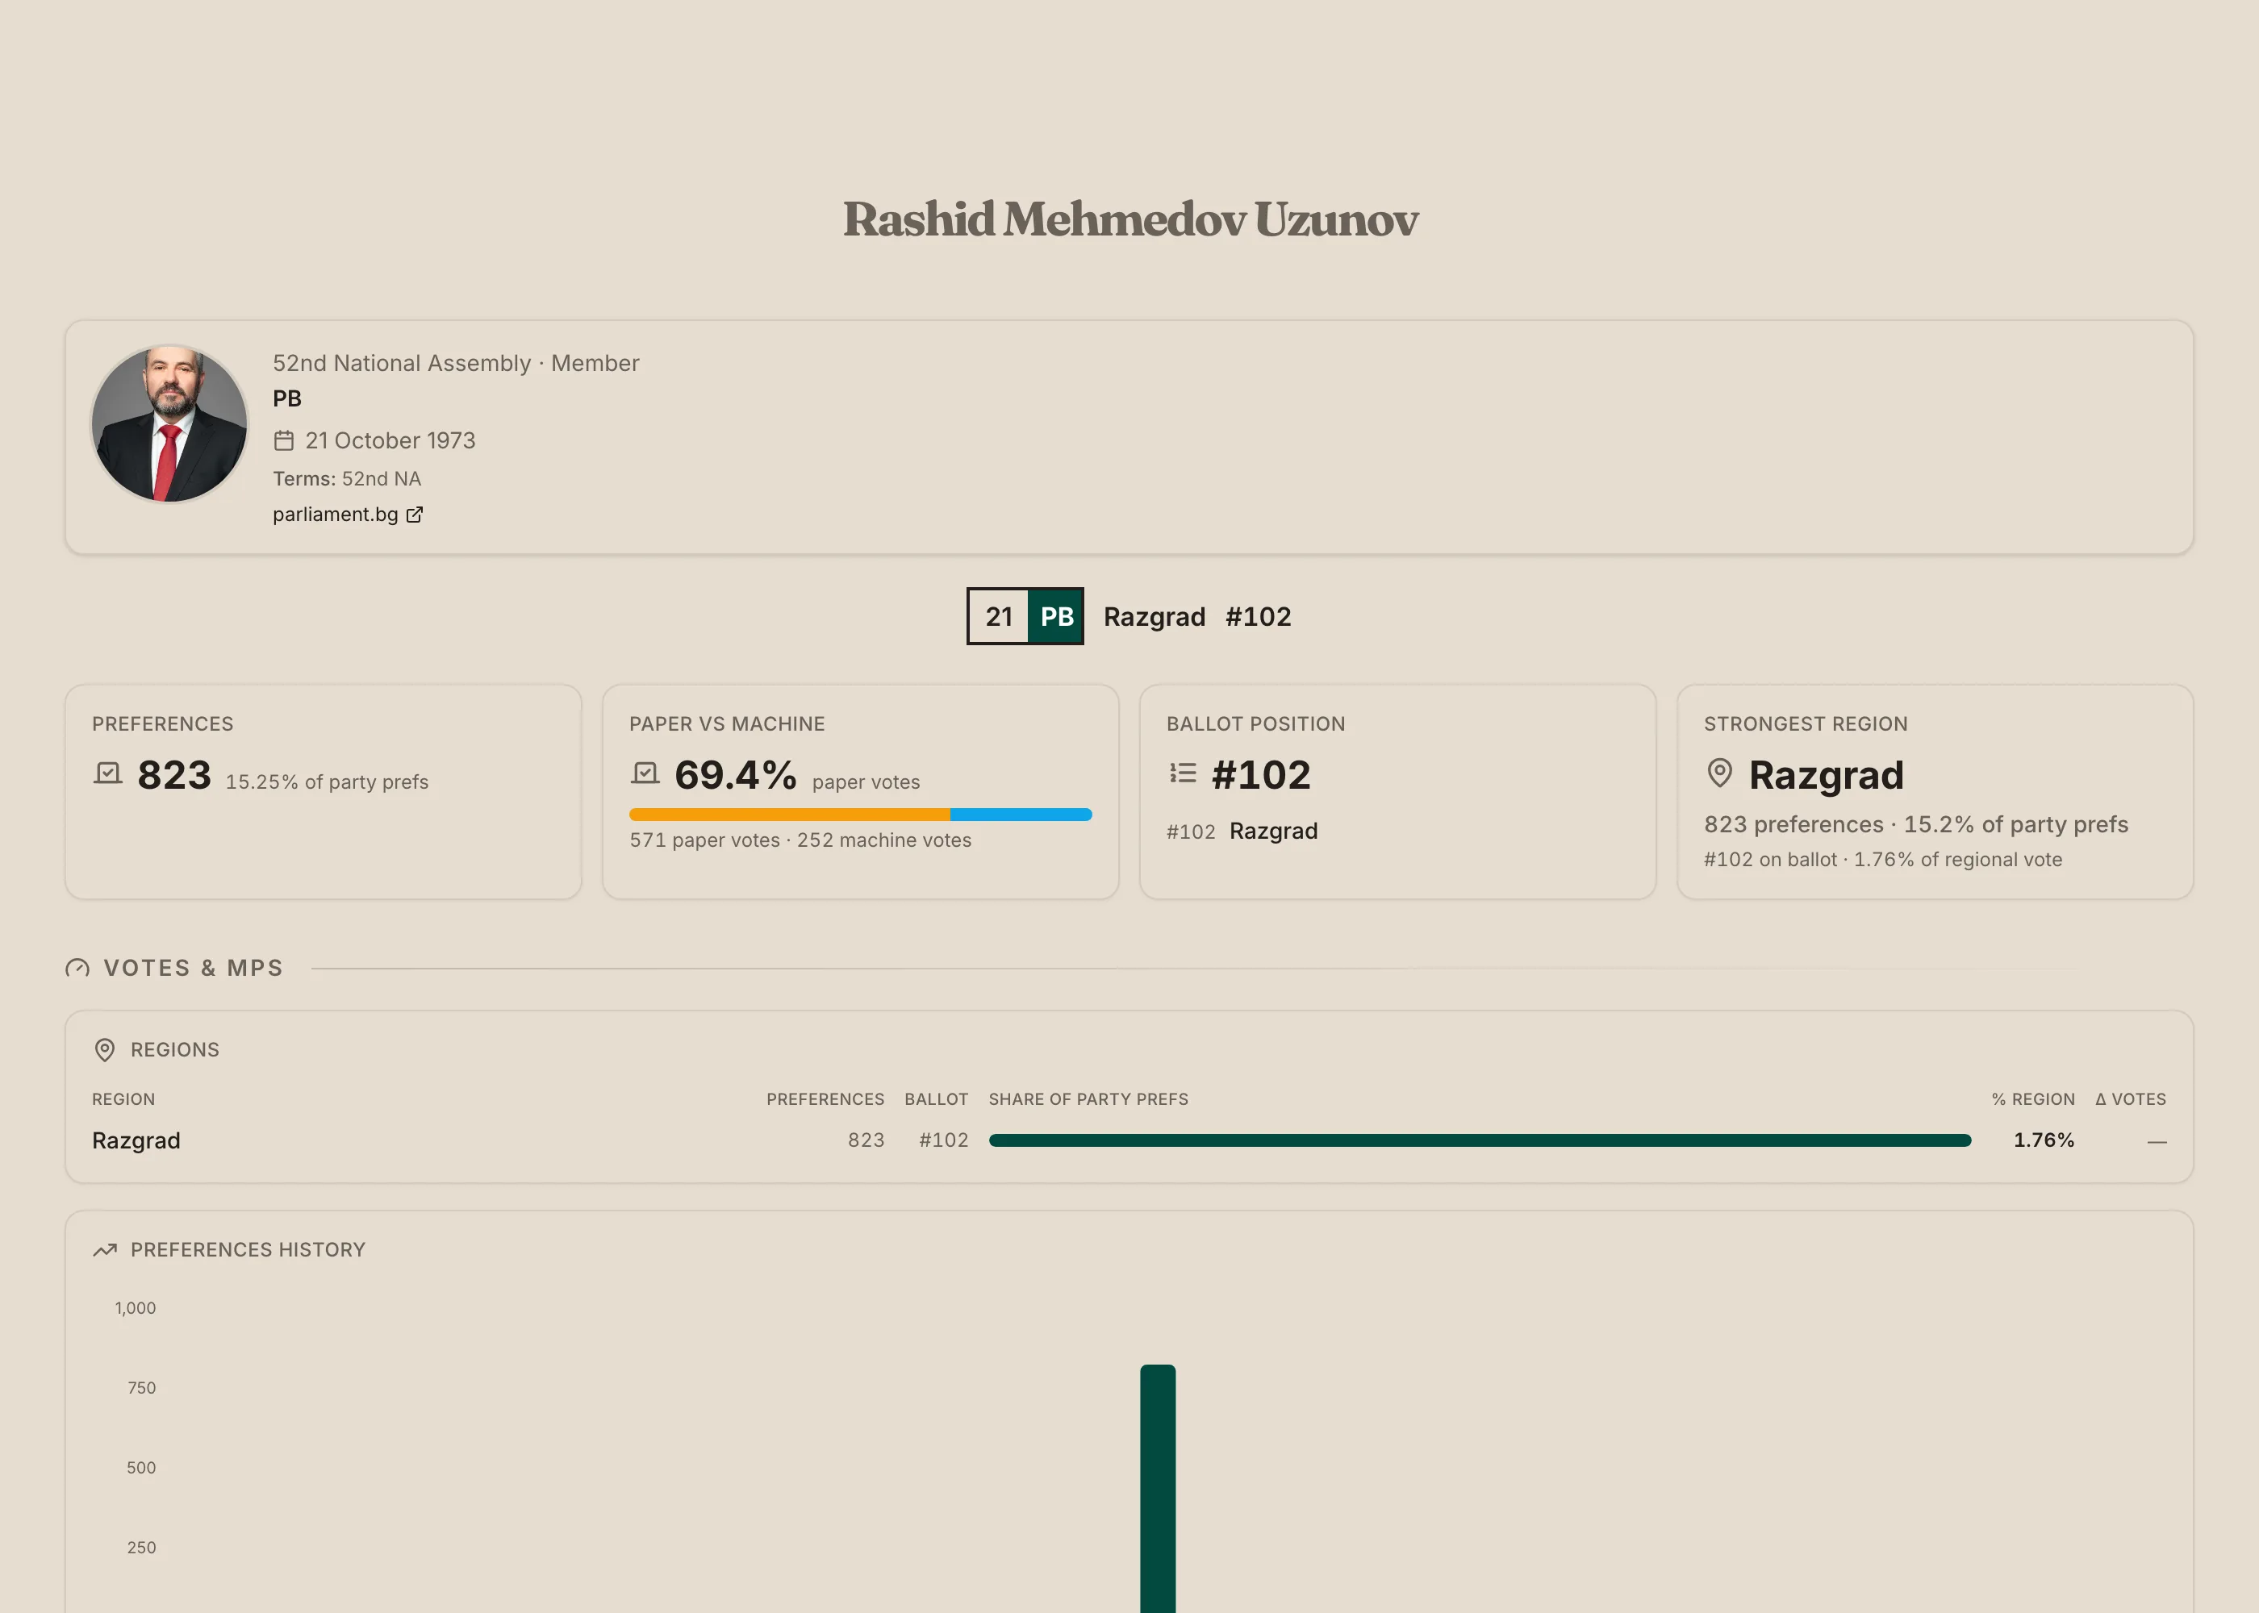Click the Share of Party Prefs column header
2259x1613 pixels.
click(x=1088, y=1099)
